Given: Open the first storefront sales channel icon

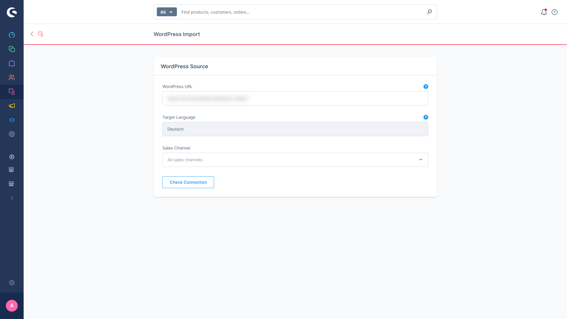Looking at the screenshot, I should click(11, 170).
